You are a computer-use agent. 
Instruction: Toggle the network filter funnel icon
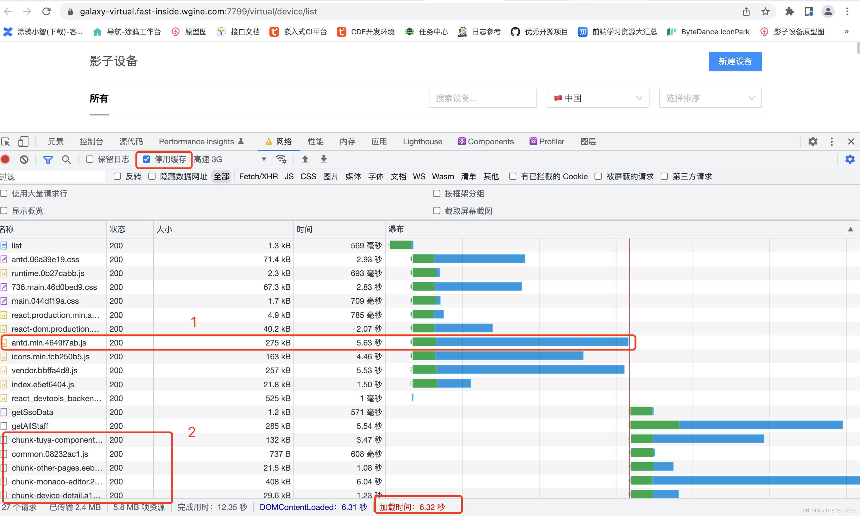click(48, 159)
